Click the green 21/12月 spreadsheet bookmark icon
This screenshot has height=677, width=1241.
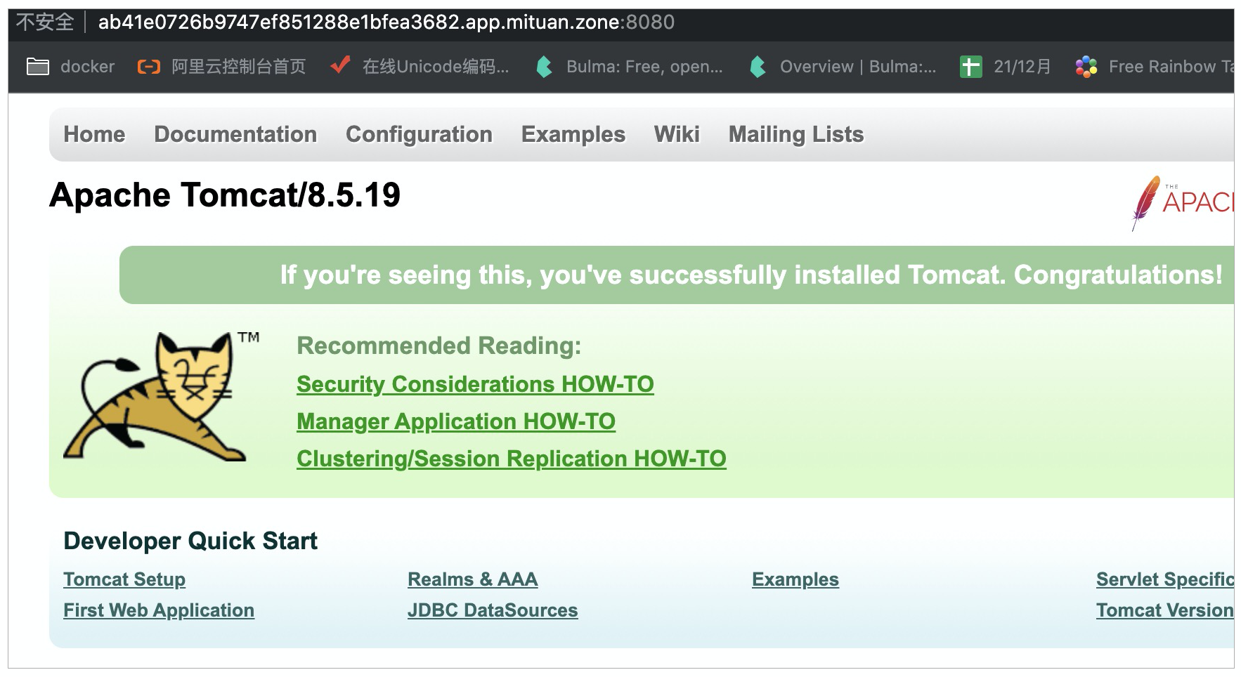970,67
